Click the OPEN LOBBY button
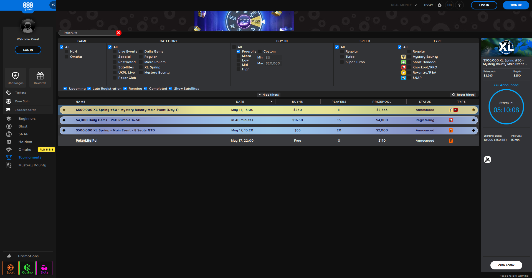The image size is (532, 278). (506, 265)
